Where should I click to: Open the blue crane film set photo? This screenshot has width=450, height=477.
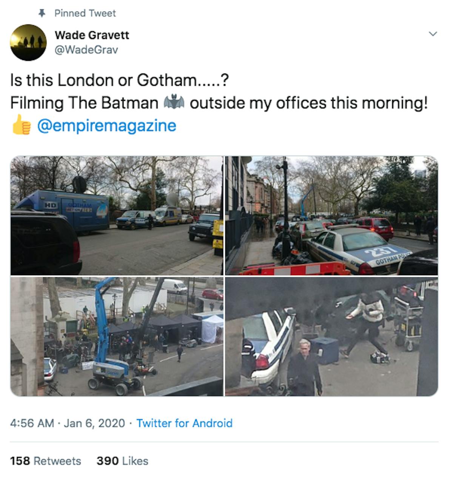point(116,336)
